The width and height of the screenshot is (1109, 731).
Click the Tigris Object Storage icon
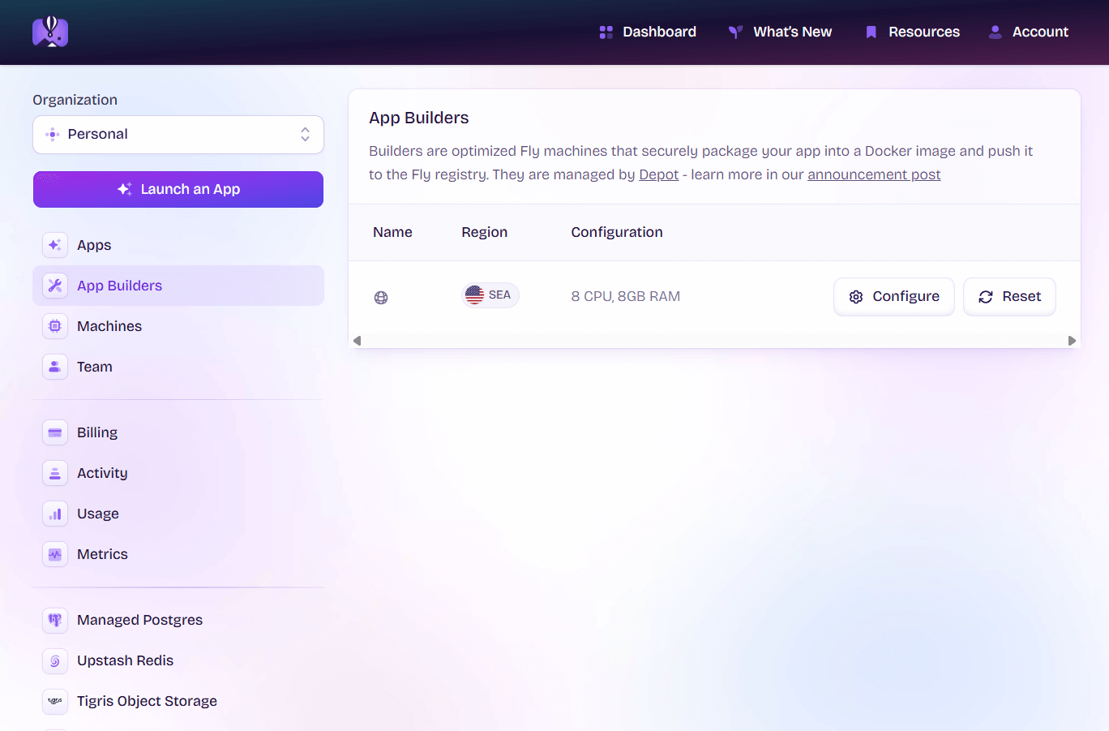click(55, 701)
